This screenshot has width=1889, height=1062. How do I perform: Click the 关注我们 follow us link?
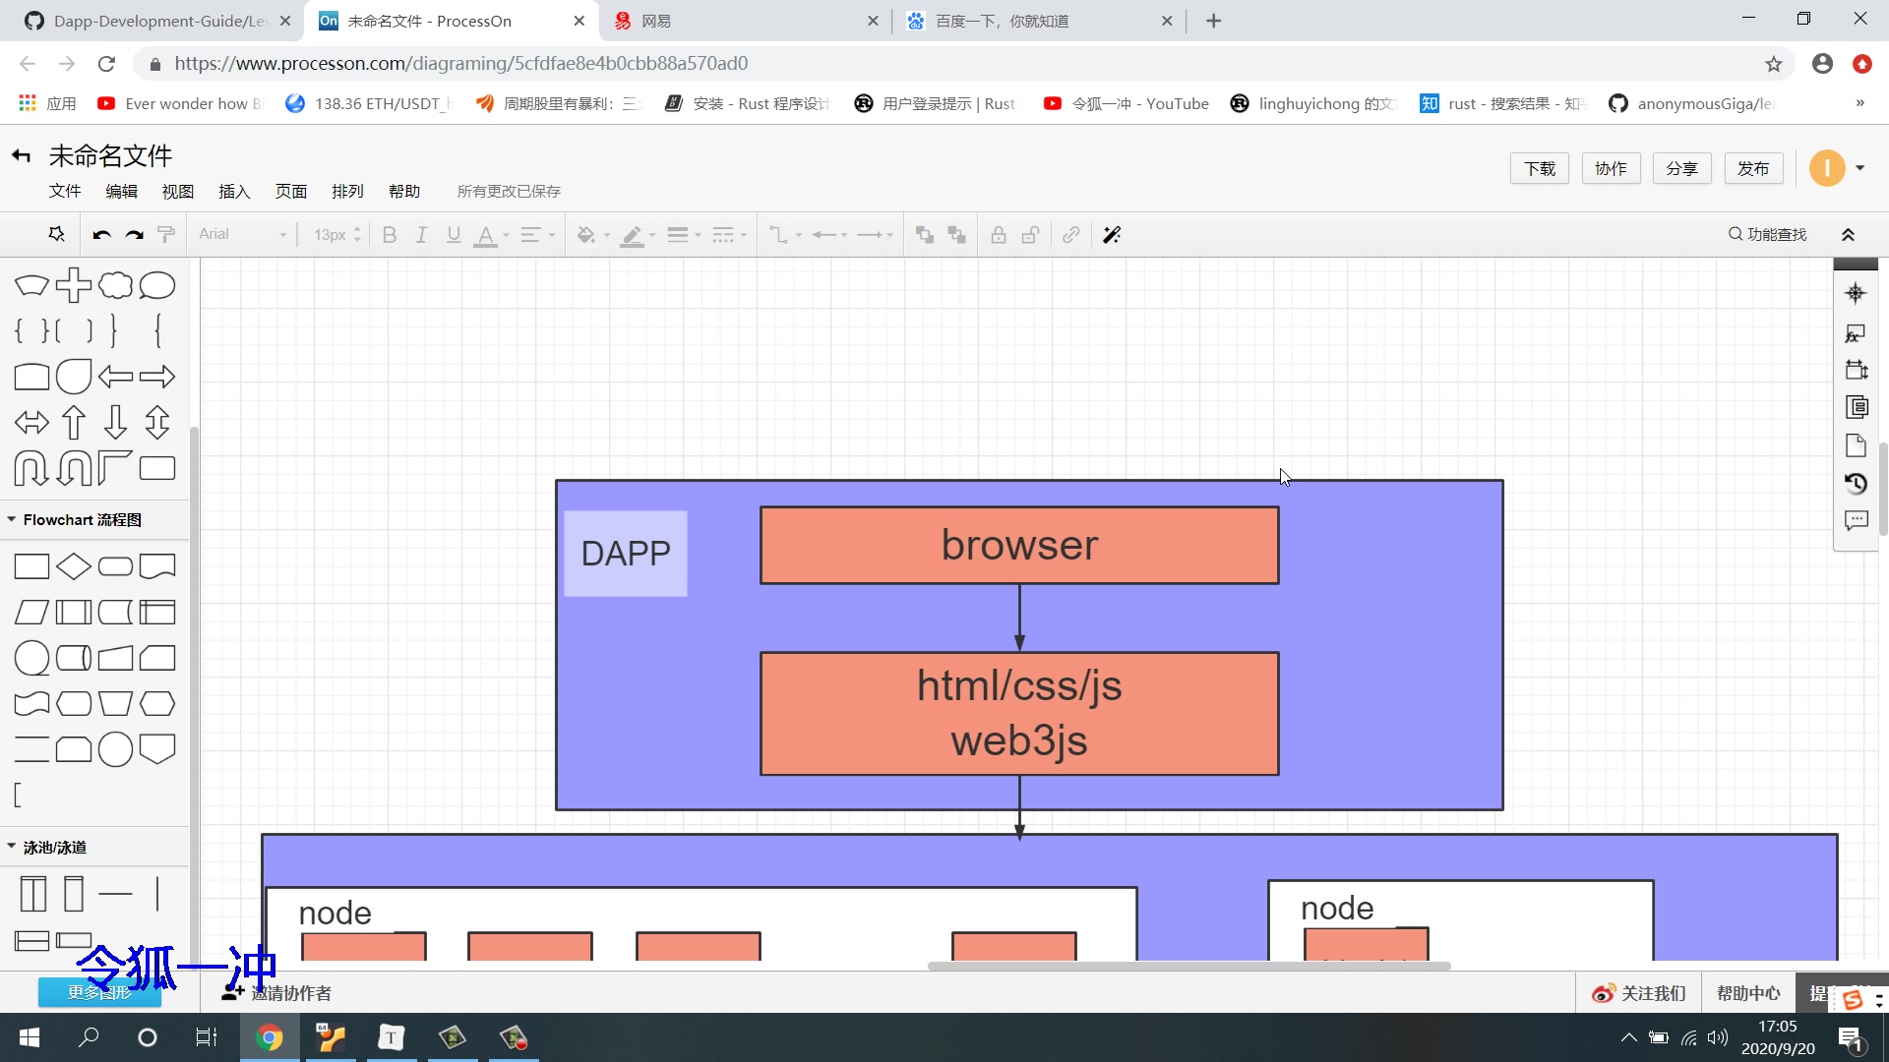pos(1639,993)
